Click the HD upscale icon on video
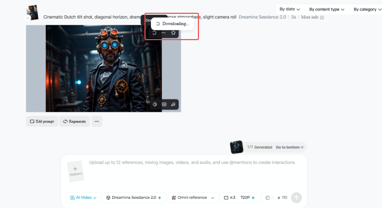 click(164, 104)
